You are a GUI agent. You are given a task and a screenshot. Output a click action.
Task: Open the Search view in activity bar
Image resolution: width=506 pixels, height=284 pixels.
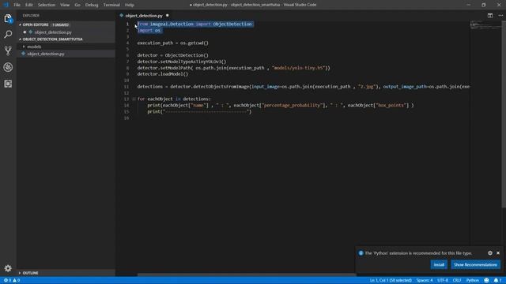pyautogui.click(x=8, y=34)
